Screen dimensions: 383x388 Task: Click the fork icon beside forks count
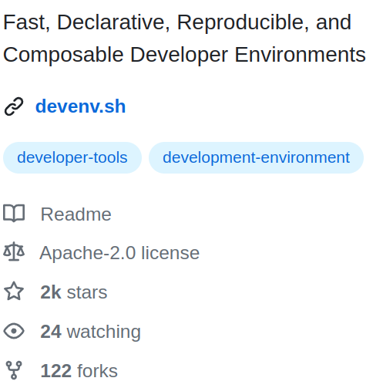coord(14,370)
